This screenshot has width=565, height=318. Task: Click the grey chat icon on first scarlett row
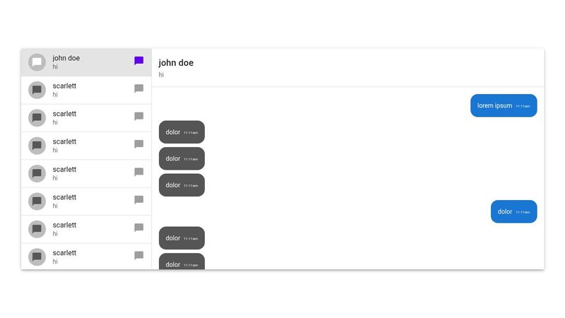pos(138,89)
